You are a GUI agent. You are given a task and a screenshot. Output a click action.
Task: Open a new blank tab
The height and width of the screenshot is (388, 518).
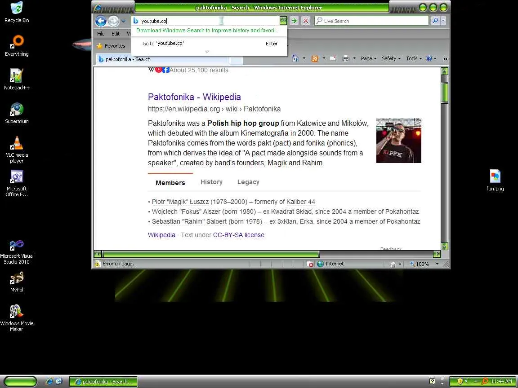pos(236,60)
